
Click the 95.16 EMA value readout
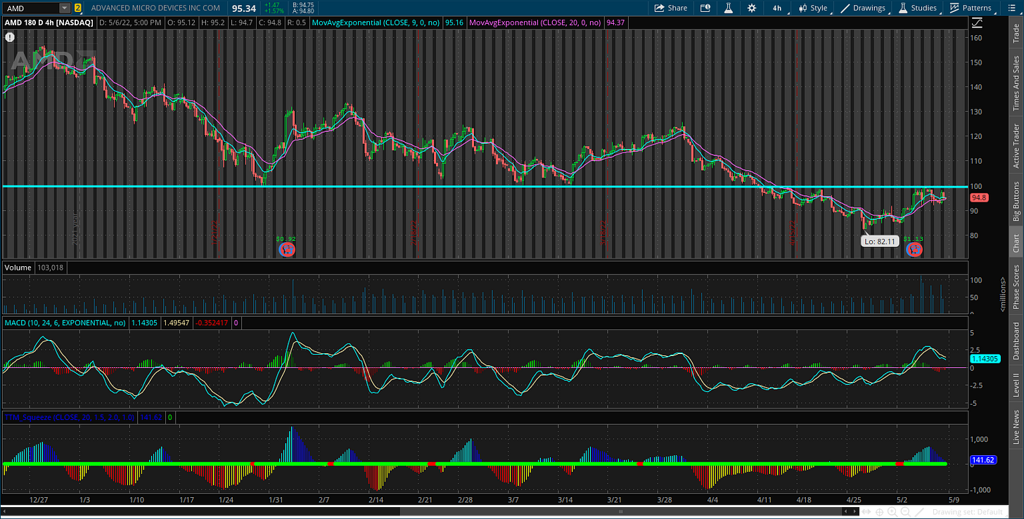coord(454,22)
